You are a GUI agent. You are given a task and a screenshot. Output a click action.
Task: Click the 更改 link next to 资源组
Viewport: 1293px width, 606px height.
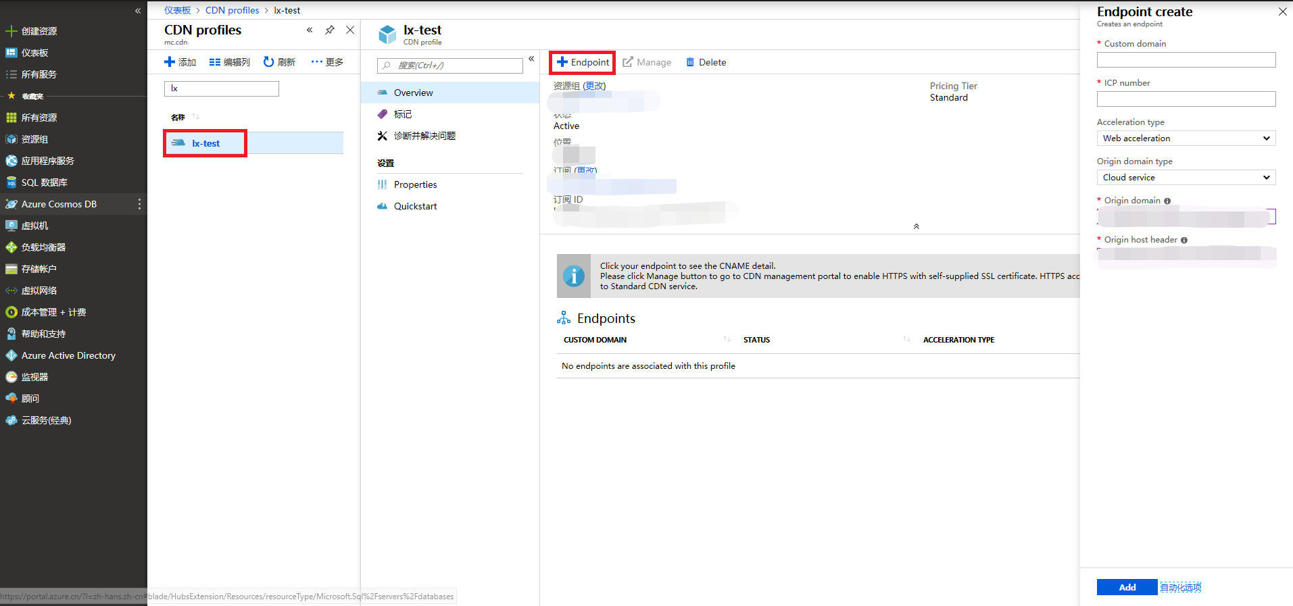[x=595, y=86]
